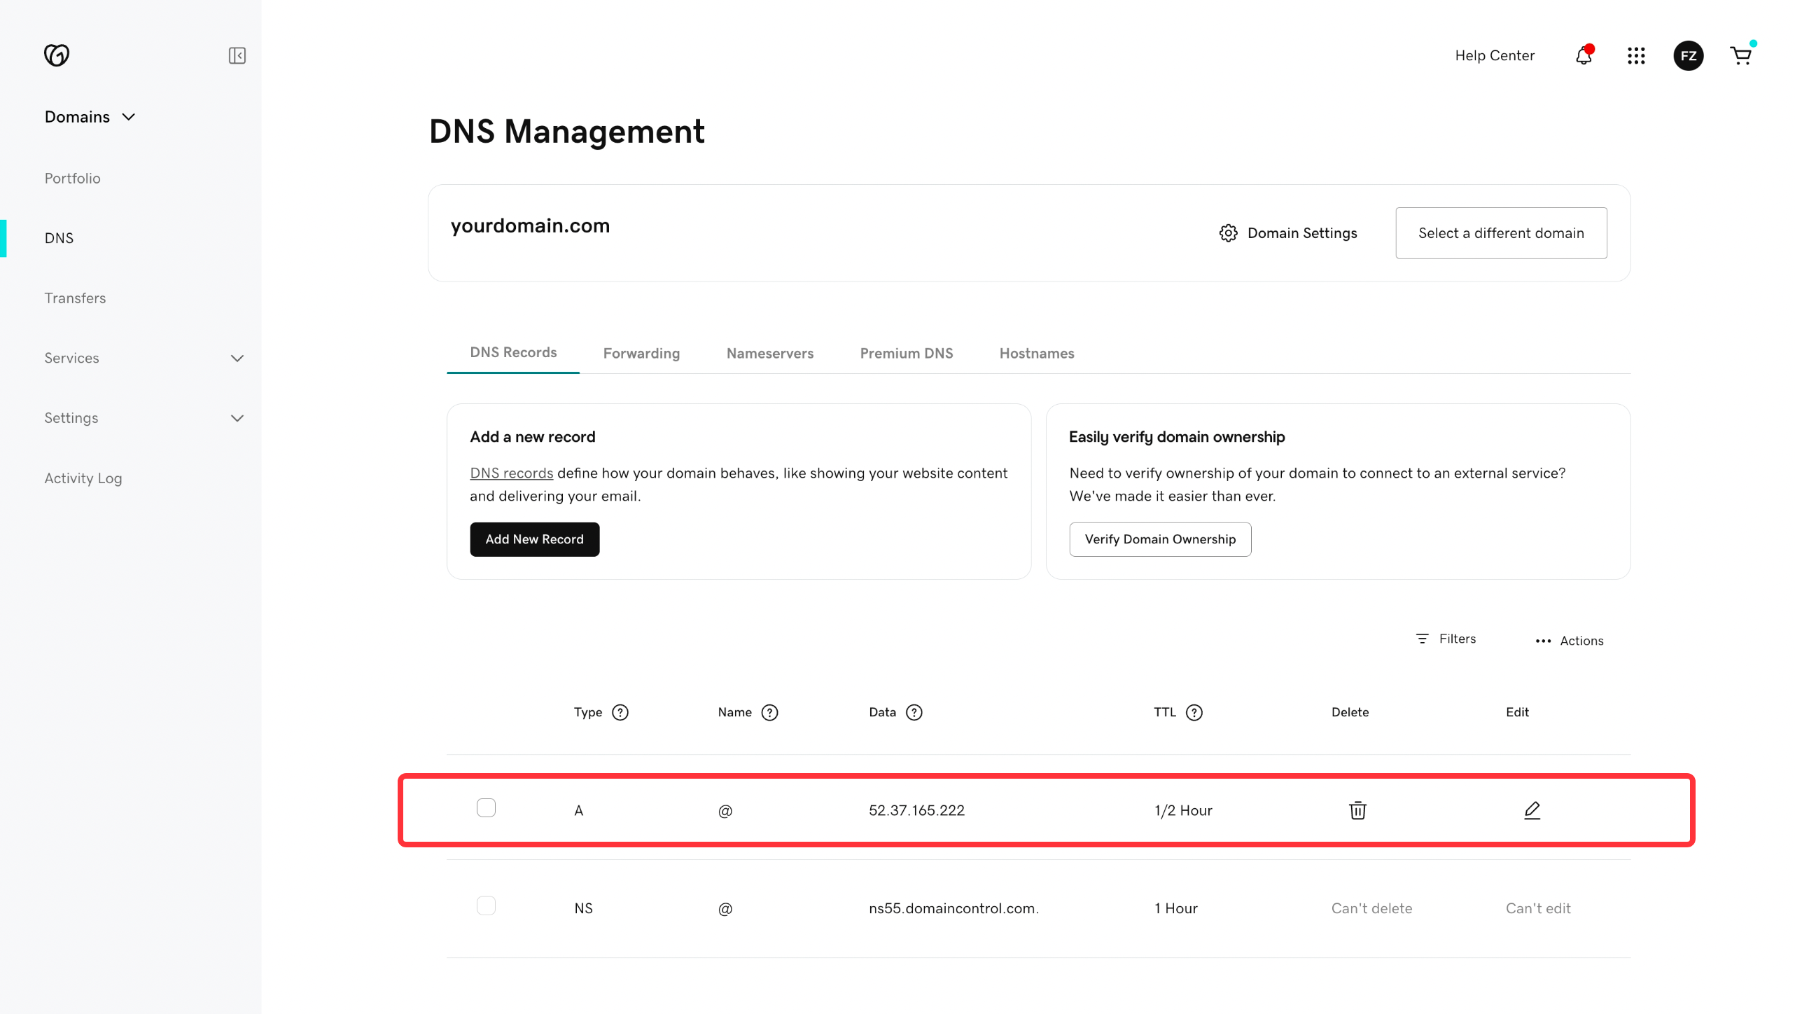Click the Add New Record button

click(x=534, y=539)
